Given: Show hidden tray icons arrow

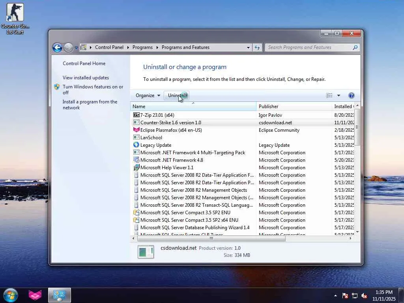Looking at the screenshot, I should pyautogui.click(x=335, y=296).
